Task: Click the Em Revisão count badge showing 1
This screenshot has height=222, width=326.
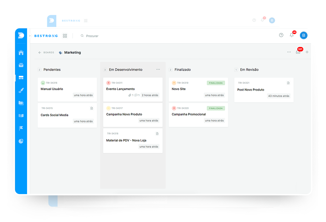Action: (x=236, y=70)
